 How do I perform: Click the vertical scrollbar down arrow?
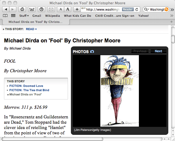[x=173, y=135]
